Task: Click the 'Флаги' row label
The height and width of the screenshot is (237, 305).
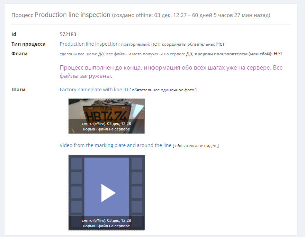Action: [x=19, y=54]
